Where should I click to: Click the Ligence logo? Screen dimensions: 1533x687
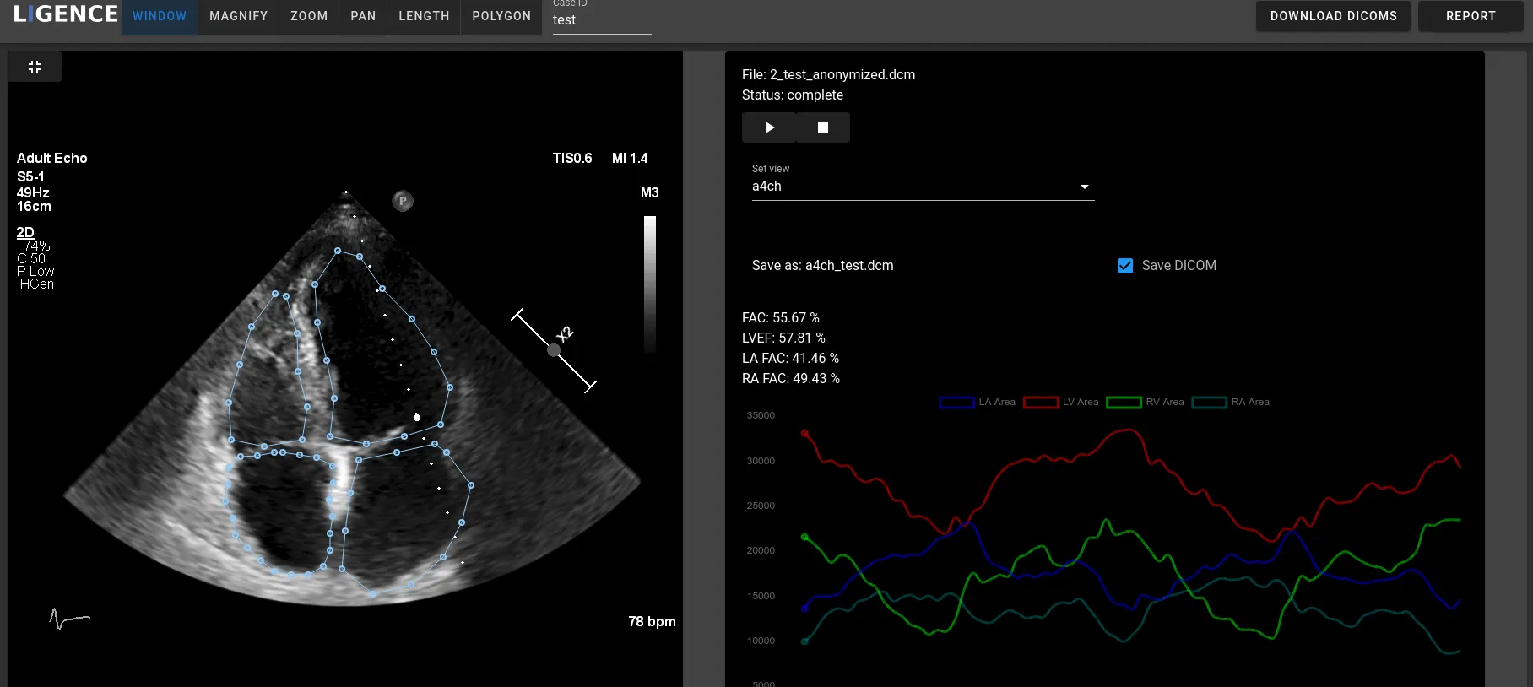pyautogui.click(x=66, y=15)
